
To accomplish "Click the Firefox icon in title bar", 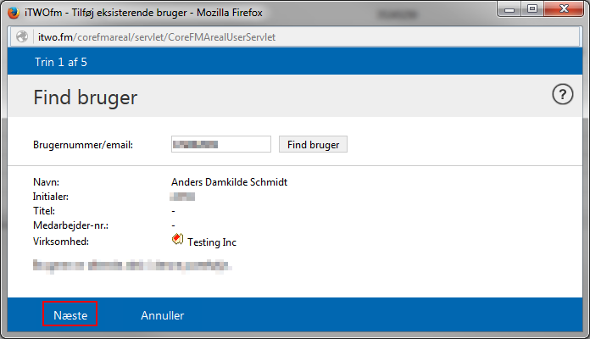I will (14, 13).
